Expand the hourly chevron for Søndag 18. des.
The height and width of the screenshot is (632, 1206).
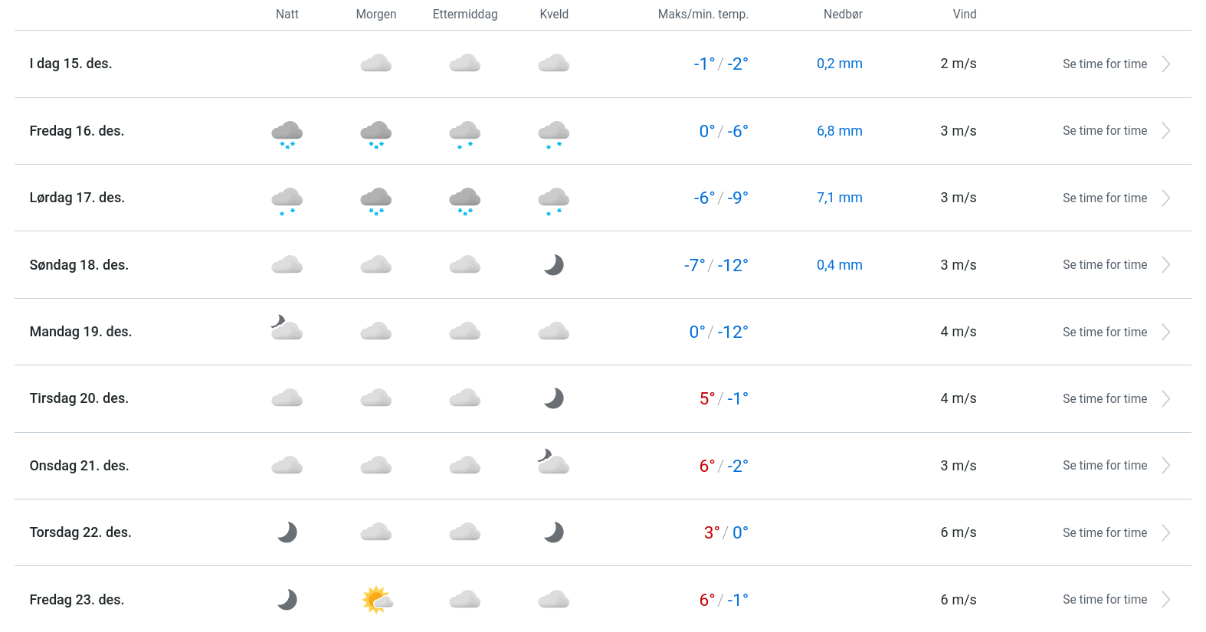1165,265
